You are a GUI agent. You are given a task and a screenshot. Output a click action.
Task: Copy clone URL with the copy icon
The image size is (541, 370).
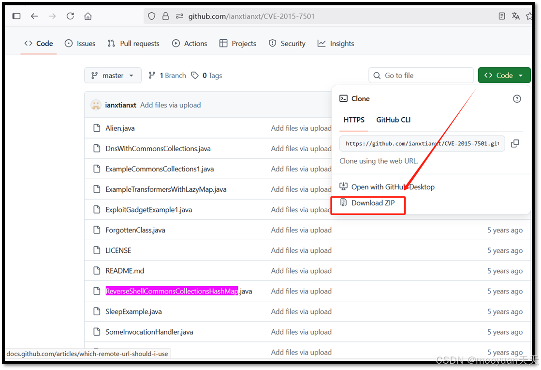[515, 144]
